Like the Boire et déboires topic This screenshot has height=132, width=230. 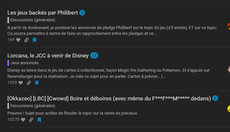[x=23, y=120]
